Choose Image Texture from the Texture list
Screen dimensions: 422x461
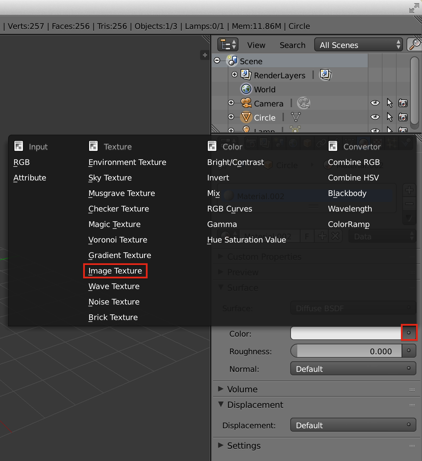[x=115, y=271]
